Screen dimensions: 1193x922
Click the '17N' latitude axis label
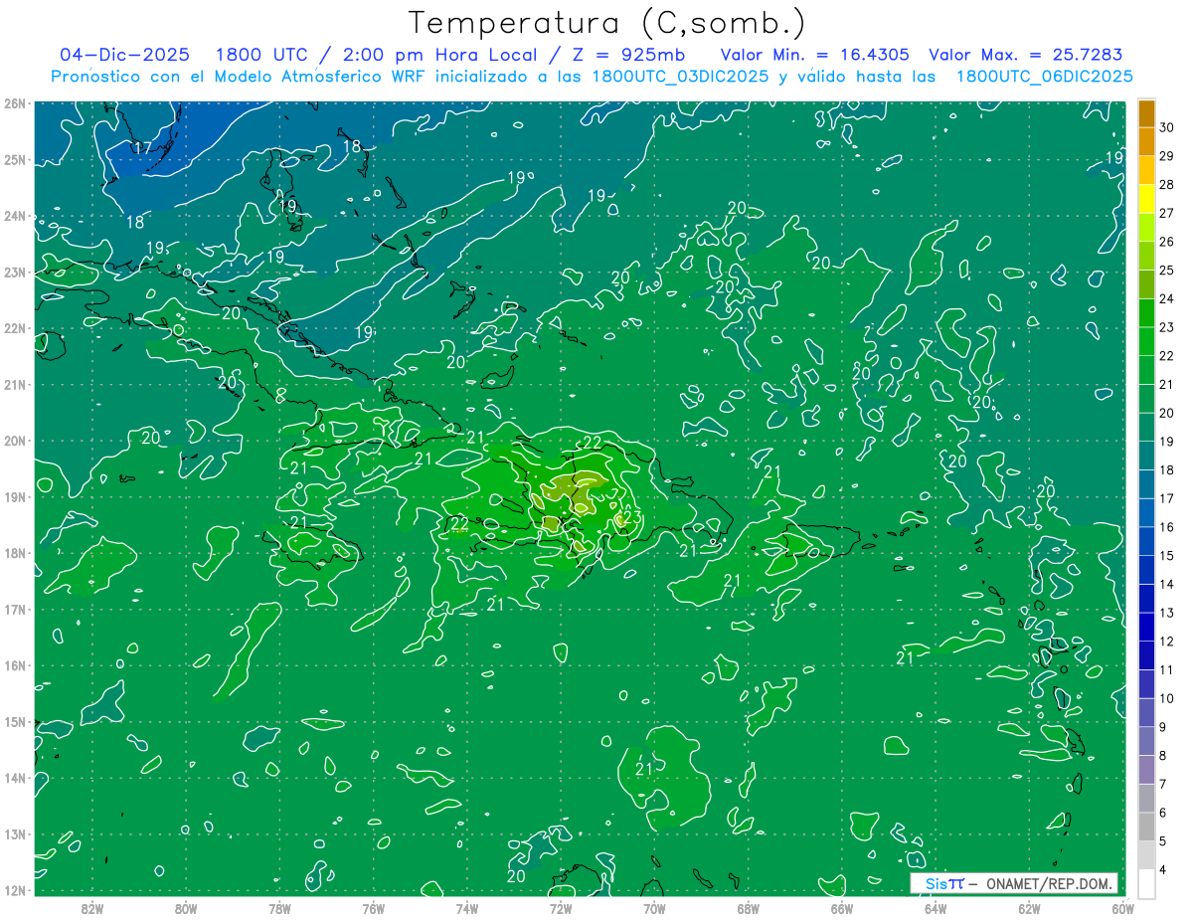tap(14, 610)
